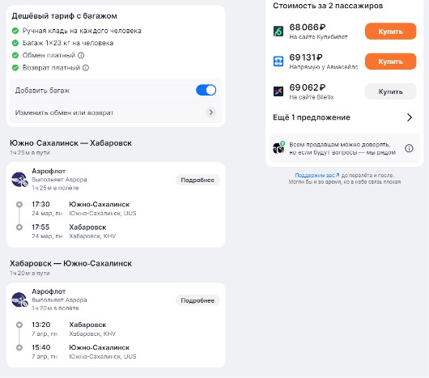The width and height of the screenshot is (429, 378).
Task: Open info icon in trusted sellers notice
Action: (x=409, y=148)
